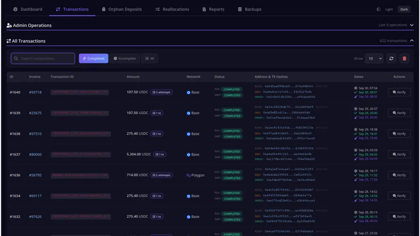The width and height of the screenshot is (420, 236).
Task: Go to the Reallocations tab
Action: click(172, 9)
